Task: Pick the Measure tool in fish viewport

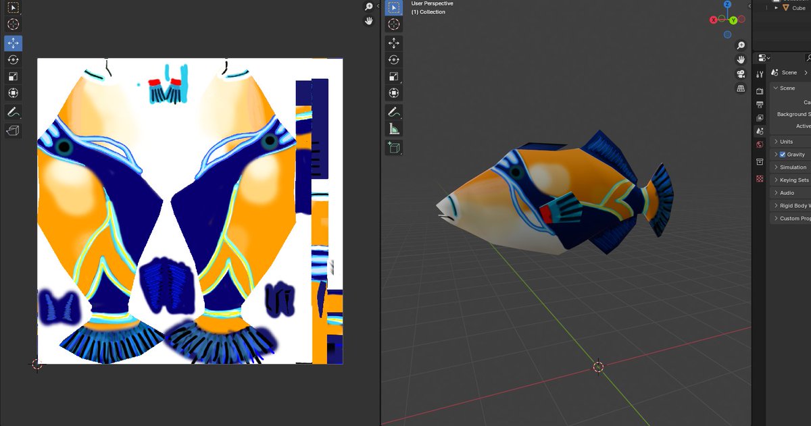Action: tap(394, 128)
